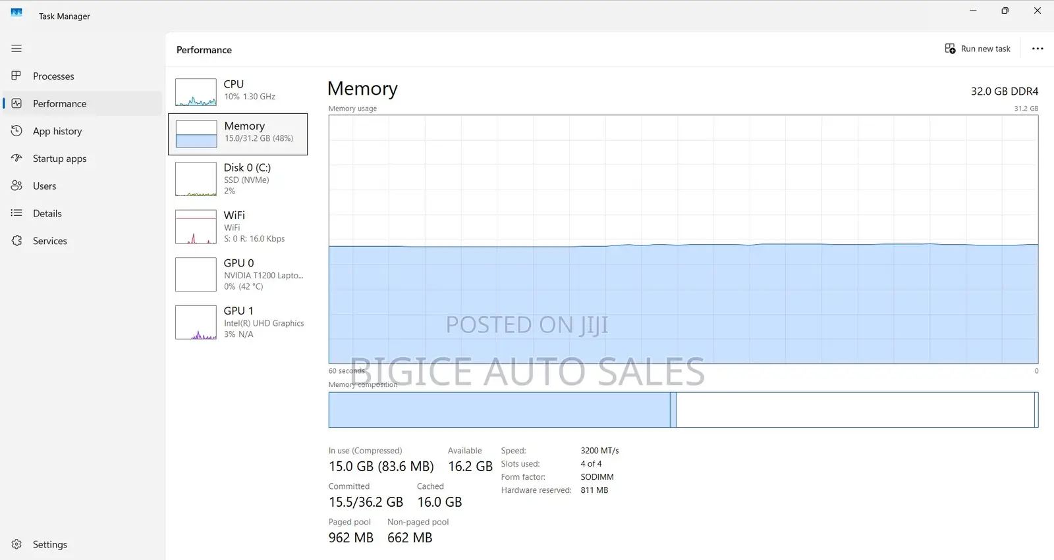Toggle the hamburger navigation menu

16,49
